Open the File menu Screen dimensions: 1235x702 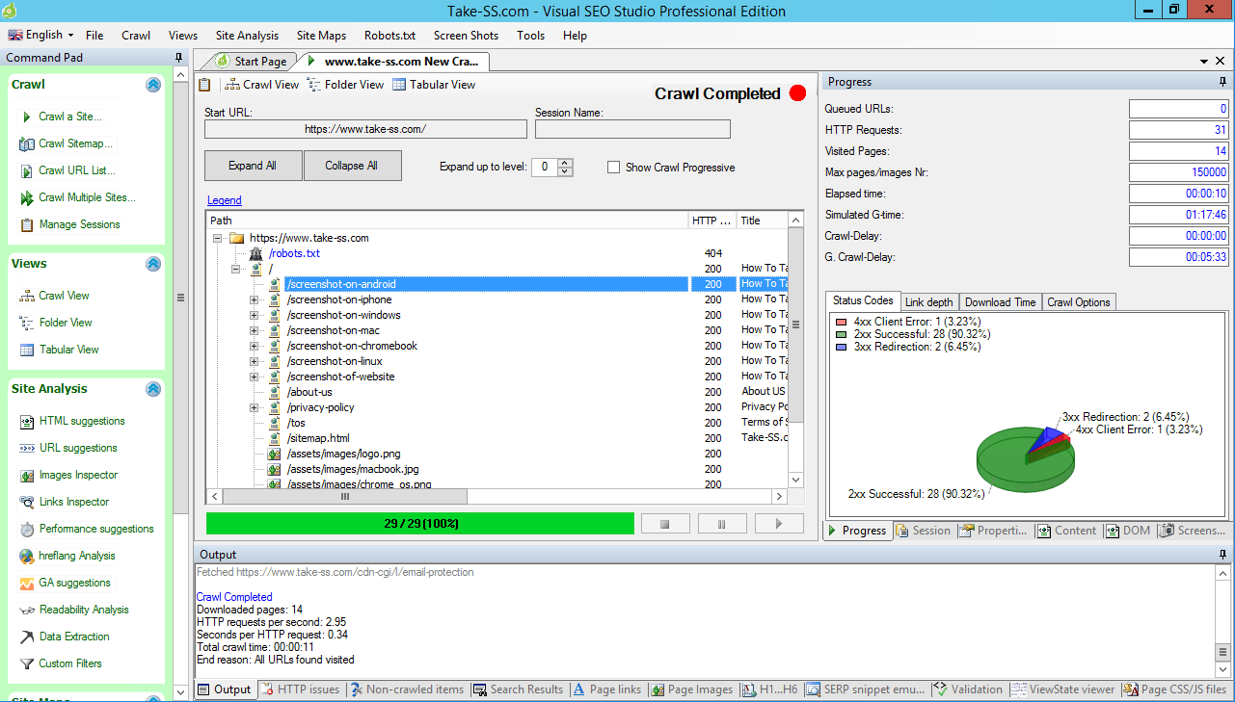pos(94,36)
